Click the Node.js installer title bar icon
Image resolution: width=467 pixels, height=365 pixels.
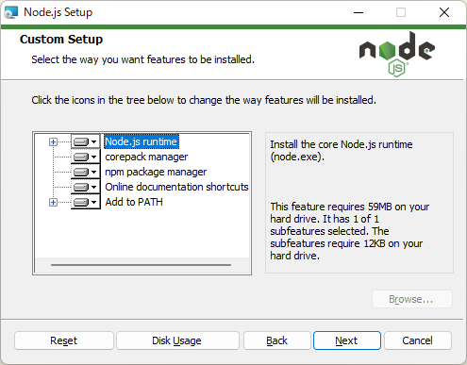[11, 12]
